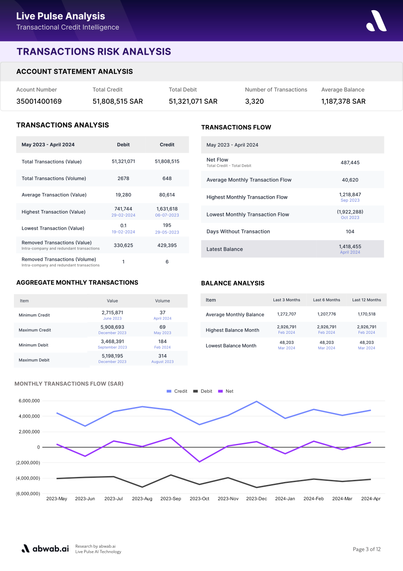Click the Last 3 Months column header
Screen dimensions: 403x571
point(287,300)
